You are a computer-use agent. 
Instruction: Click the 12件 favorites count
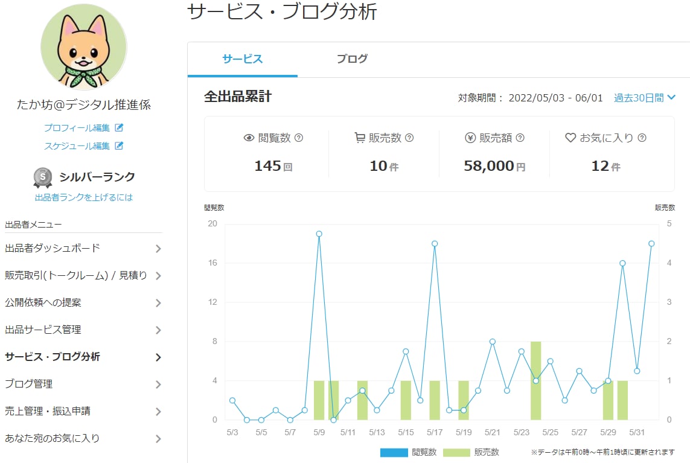coord(605,166)
